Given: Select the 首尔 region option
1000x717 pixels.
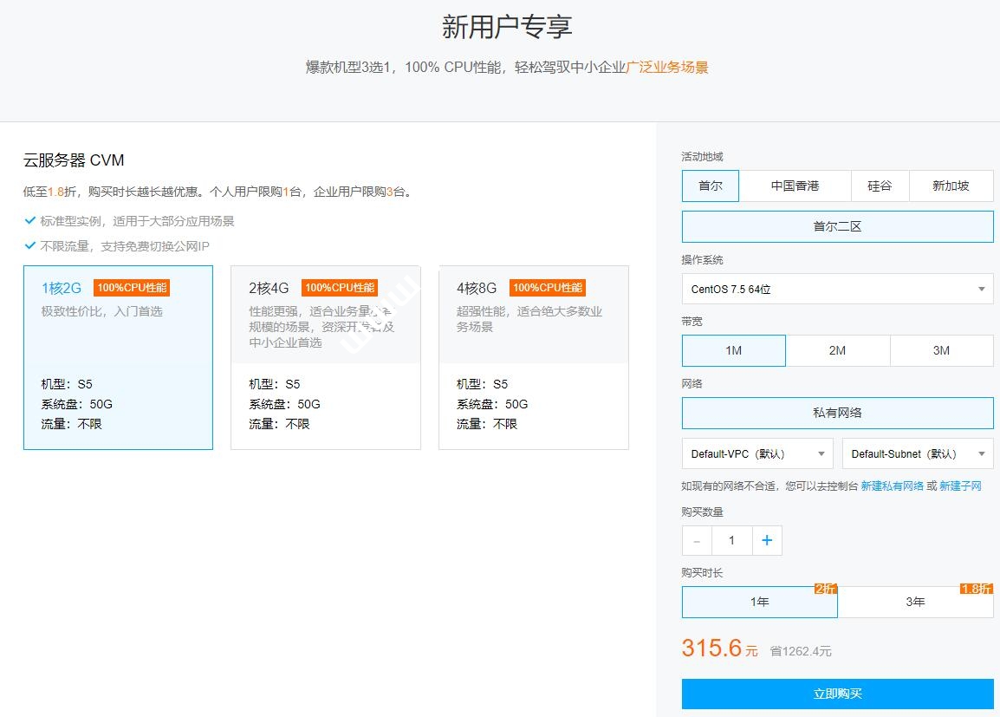Looking at the screenshot, I should click(711, 186).
